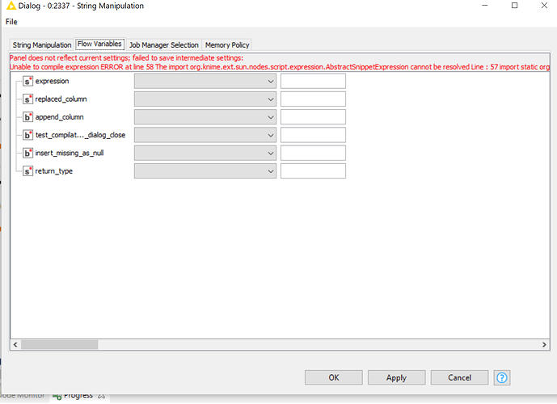Click the yellow warning triangle in title bar
557x404 pixels.
pos(11,6)
